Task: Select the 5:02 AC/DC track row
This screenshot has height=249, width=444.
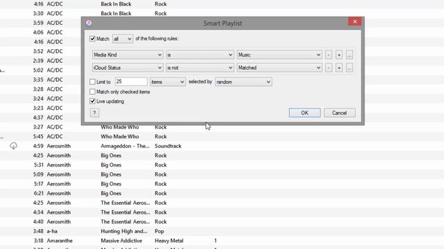Action: pyautogui.click(x=40, y=71)
